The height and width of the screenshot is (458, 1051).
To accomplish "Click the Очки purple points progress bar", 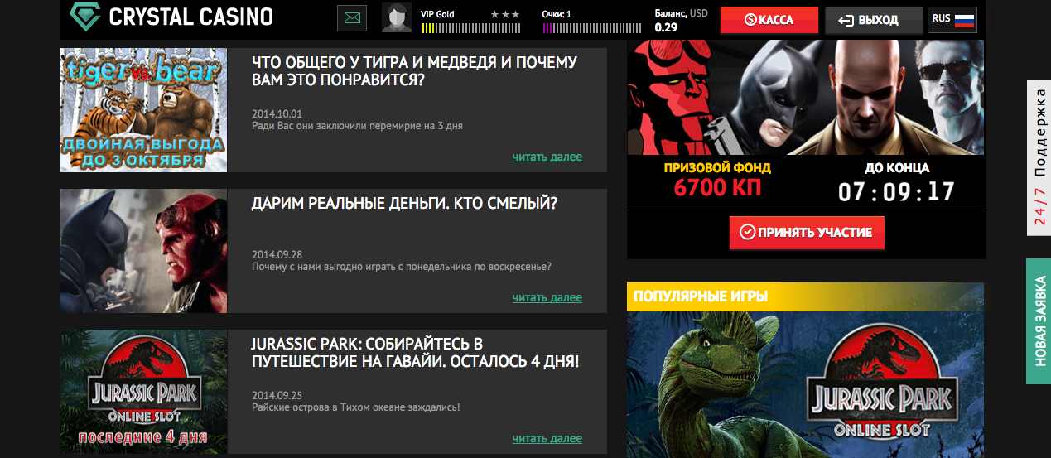I will 593,28.
